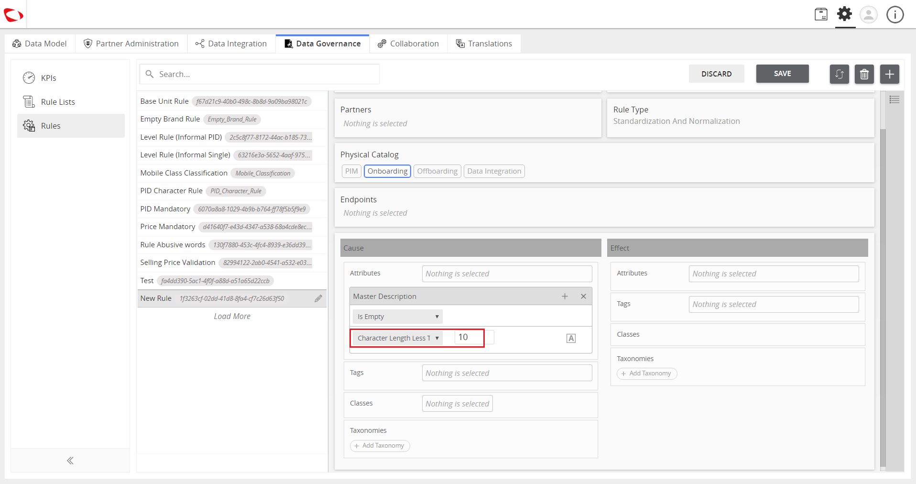Image resolution: width=916 pixels, height=484 pixels.
Task: Switch to Data Integration tab
Action: coord(231,44)
